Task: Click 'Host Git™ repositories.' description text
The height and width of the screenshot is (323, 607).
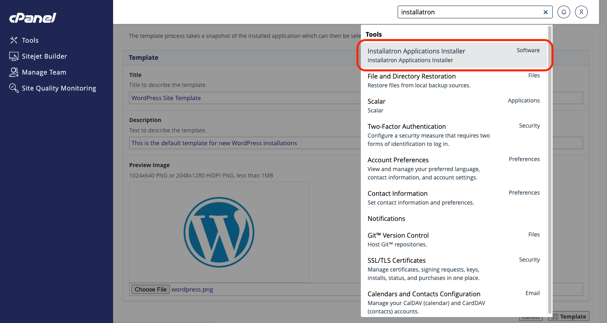Action: [397, 244]
